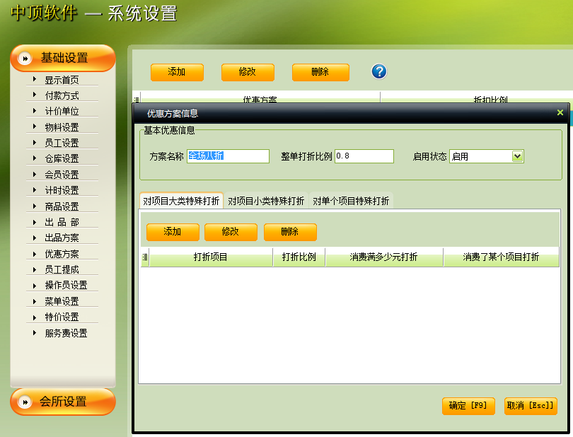
Task: Open 员工设置 in the sidebar
Action: [x=62, y=143]
